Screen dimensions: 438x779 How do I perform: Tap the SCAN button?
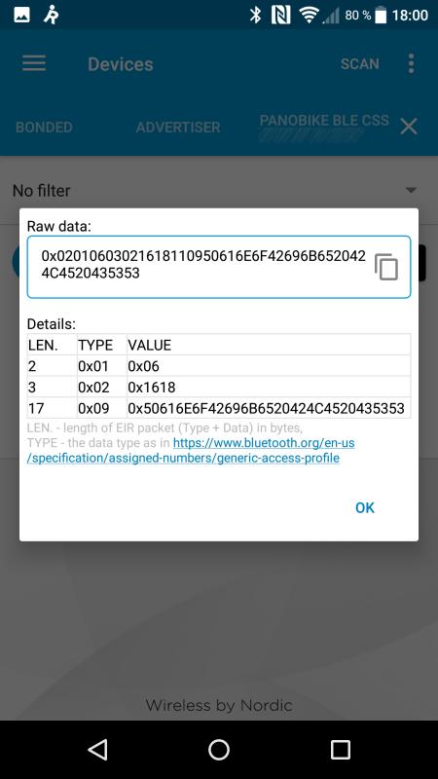tap(359, 63)
